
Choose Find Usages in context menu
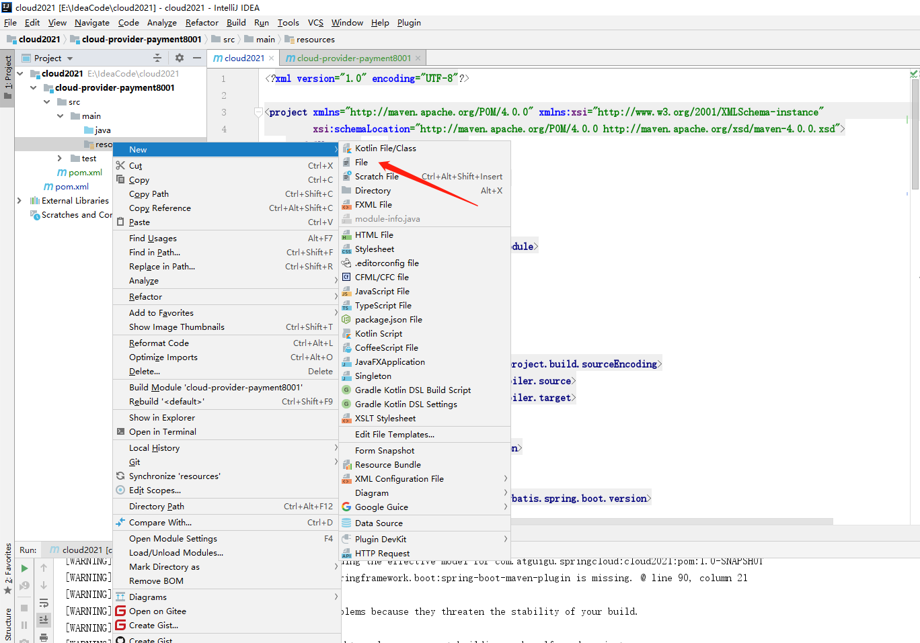[x=226, y=238]
